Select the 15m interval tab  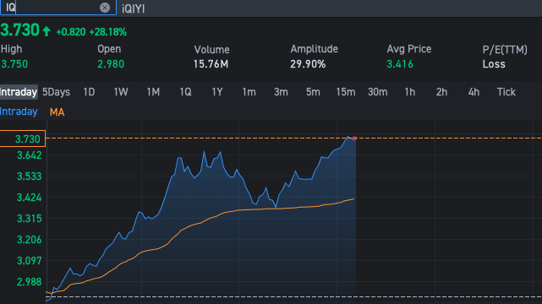pos(346,92)
